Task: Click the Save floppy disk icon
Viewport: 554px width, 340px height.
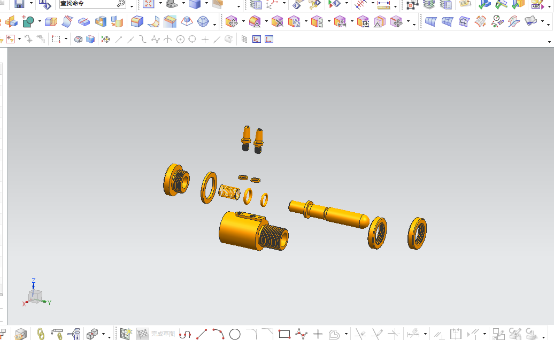Action: click(19, 4)
